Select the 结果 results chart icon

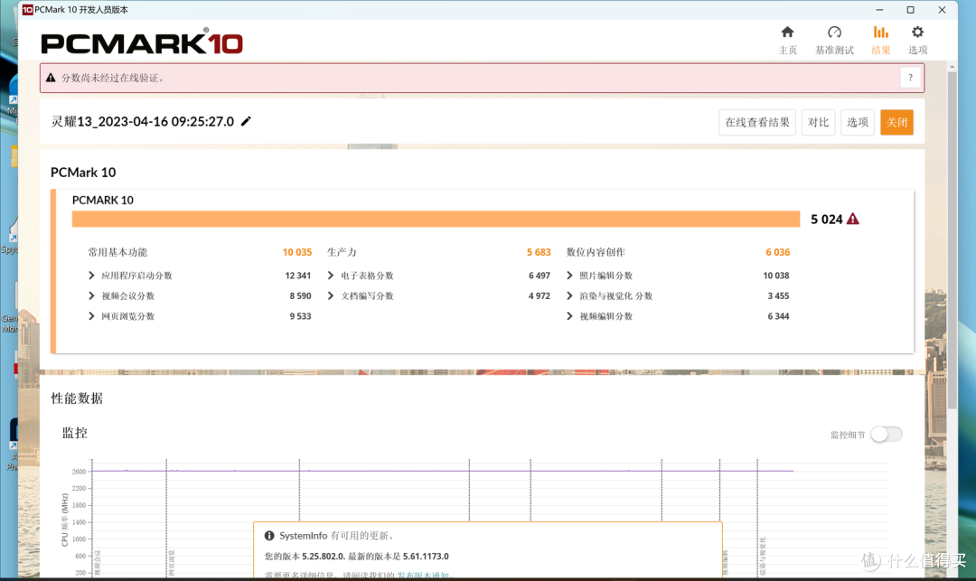[881, 32]
